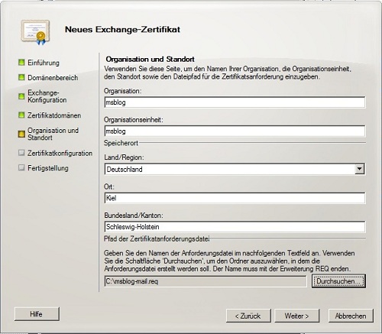Focus the Organisation text field
The width and height of the screenshot is (382, 334).
click(235, 102)
